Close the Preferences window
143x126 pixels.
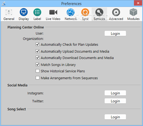coord(138,3)
